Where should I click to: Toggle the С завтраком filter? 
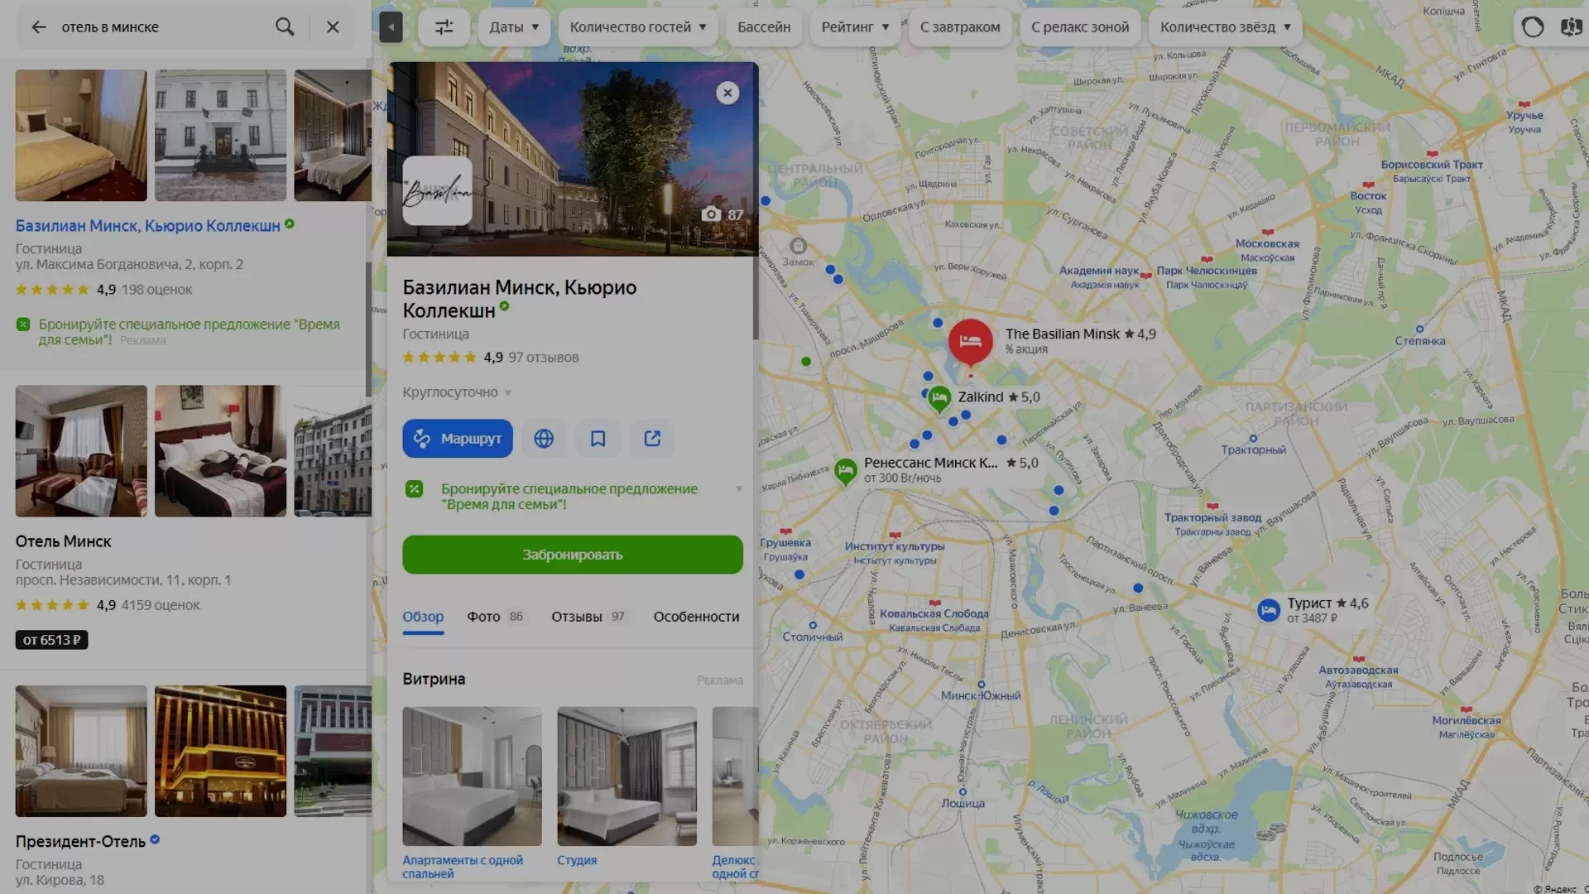[960, 27]
